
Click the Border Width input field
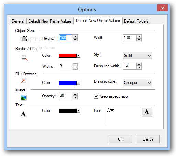pos(66,66)
